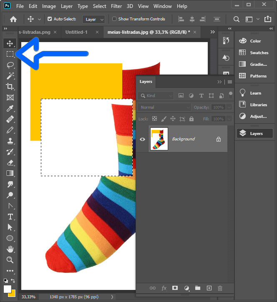Select the History Brush tool
Viewport: 277px width, 302px height.
10,152
